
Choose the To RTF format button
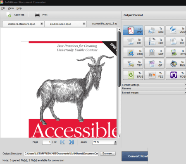click(x=133, y=42)
